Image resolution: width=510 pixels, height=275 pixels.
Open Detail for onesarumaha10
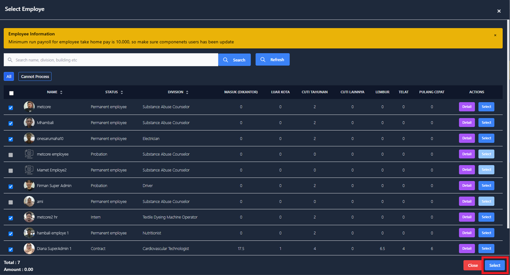[467, 138]
